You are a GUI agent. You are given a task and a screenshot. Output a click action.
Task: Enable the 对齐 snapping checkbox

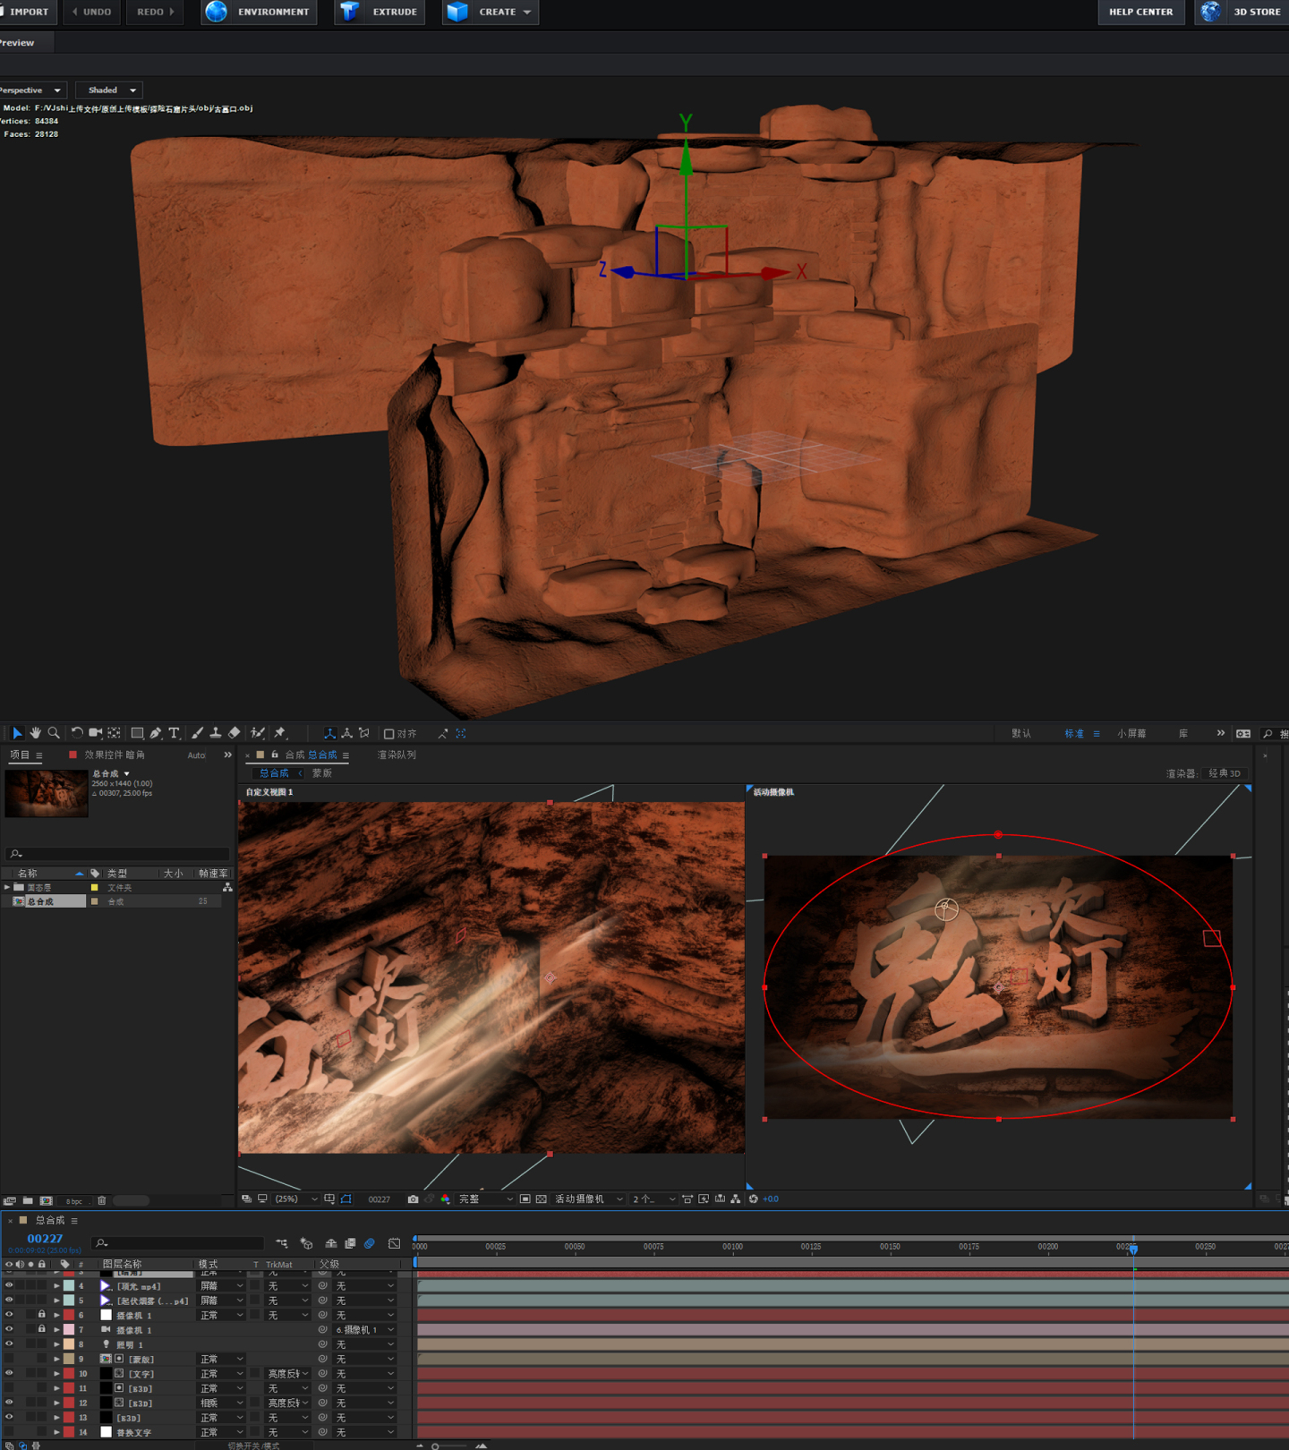[388, 734]
